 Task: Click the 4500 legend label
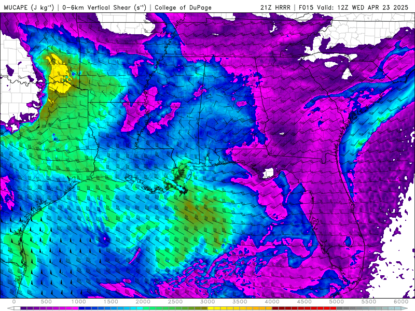[305, 302]
